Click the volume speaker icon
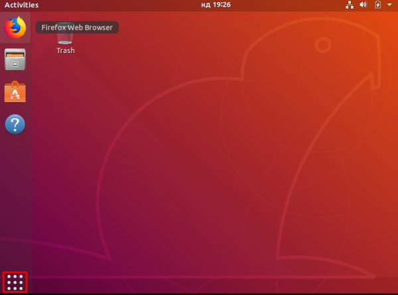The height and width of the screenshot is (295, 398). pyautogui.click(x=364, y=5)
